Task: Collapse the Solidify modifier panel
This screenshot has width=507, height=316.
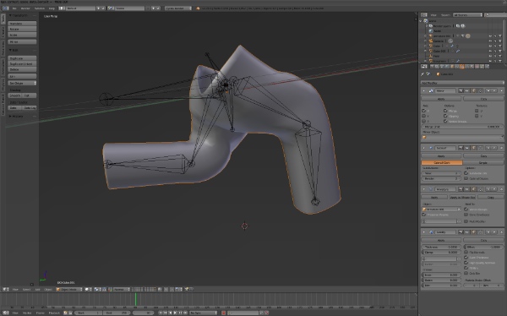Action: point(424,232)
